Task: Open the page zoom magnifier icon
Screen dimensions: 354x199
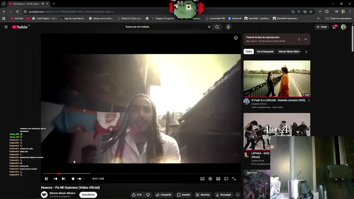Action: point(299,12)
